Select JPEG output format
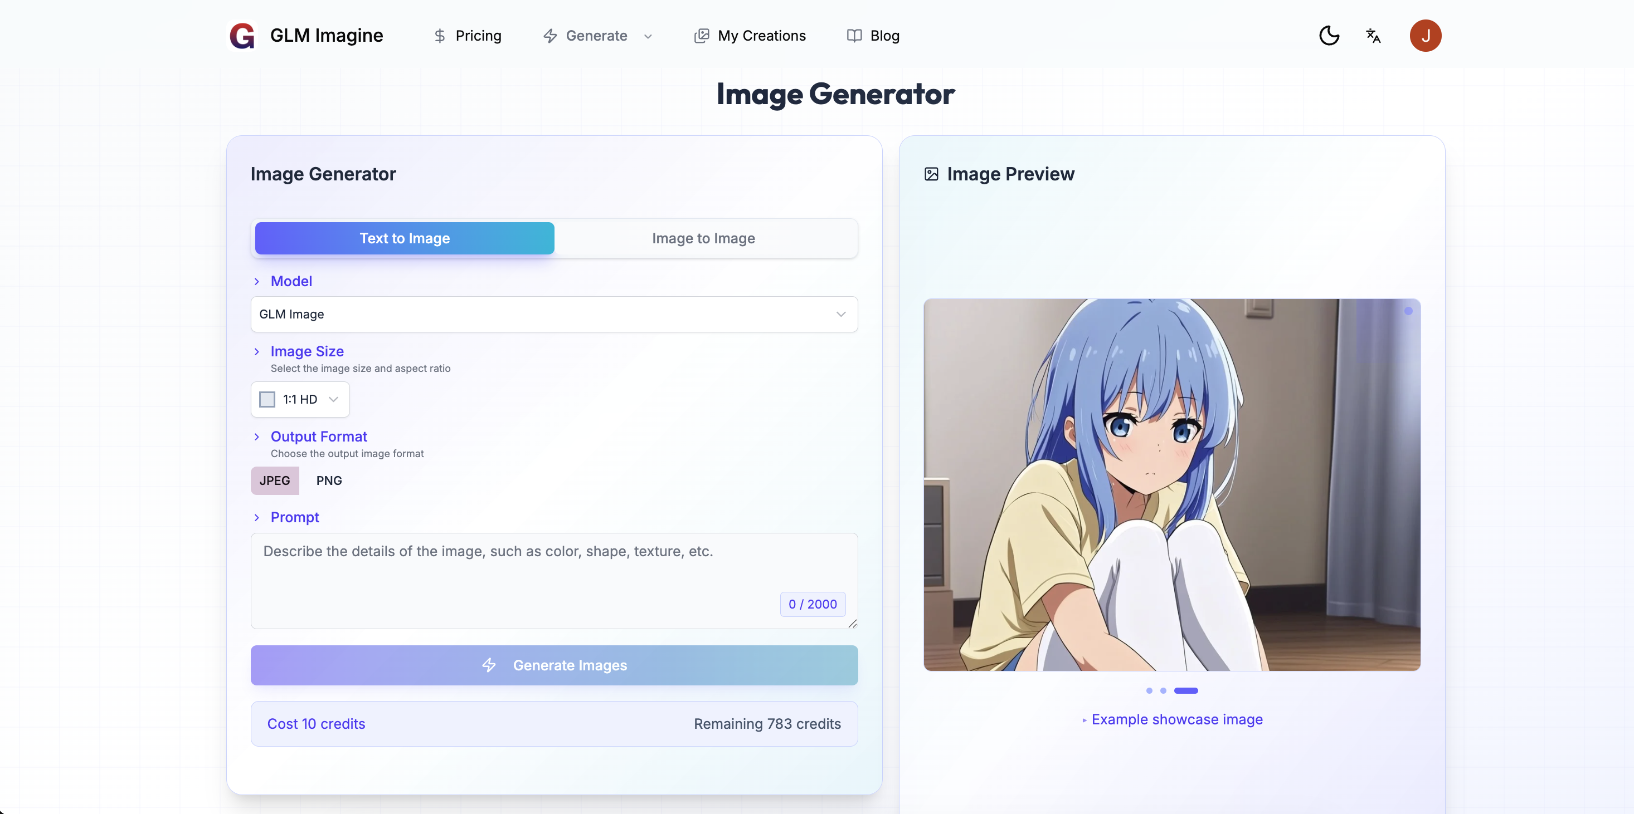Screen dimensions: 1634x814 (275, 480)
